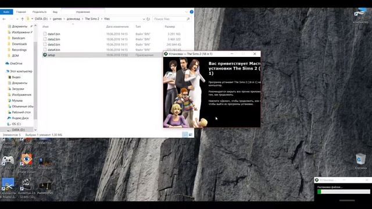Open the ДОМ folder in sidebar
Image resolution: width=372 pixels, height=209 pixels.
[x=15, y=56]
